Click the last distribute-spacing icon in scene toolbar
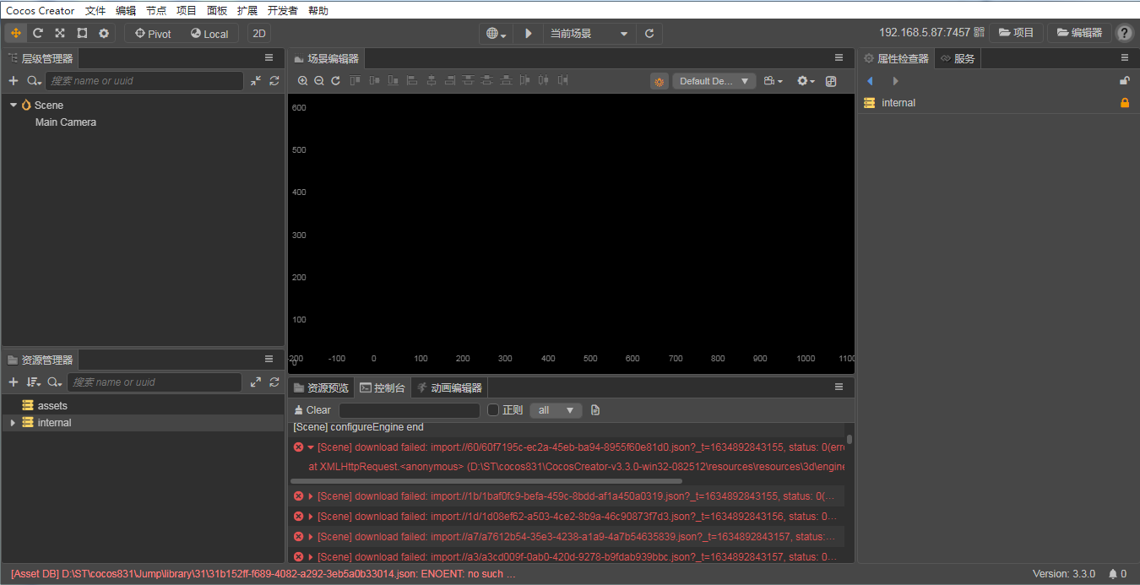Screen dimensions: 1140x585 coord(562,81)
